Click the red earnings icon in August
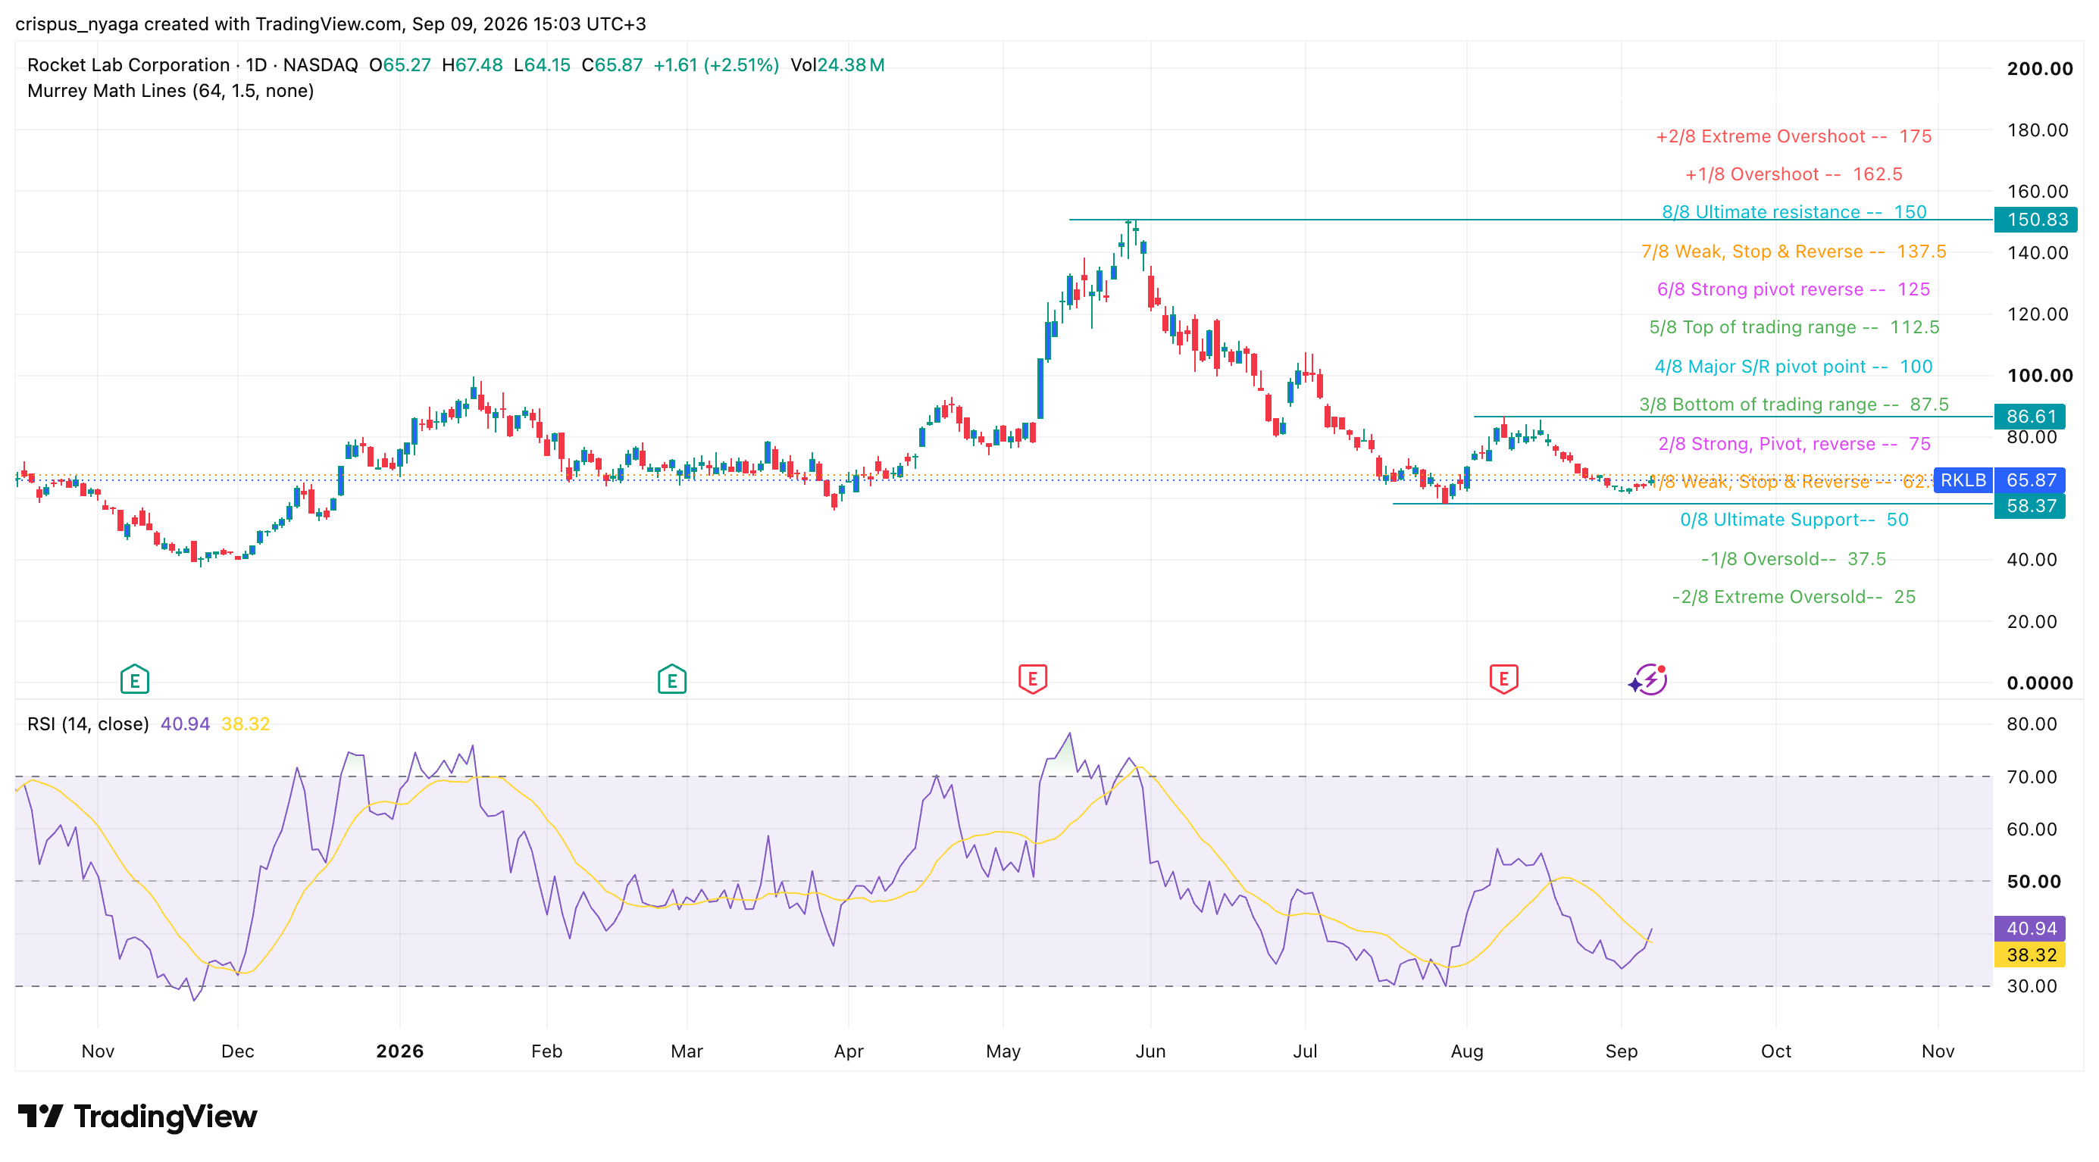 click(1503, 678)
